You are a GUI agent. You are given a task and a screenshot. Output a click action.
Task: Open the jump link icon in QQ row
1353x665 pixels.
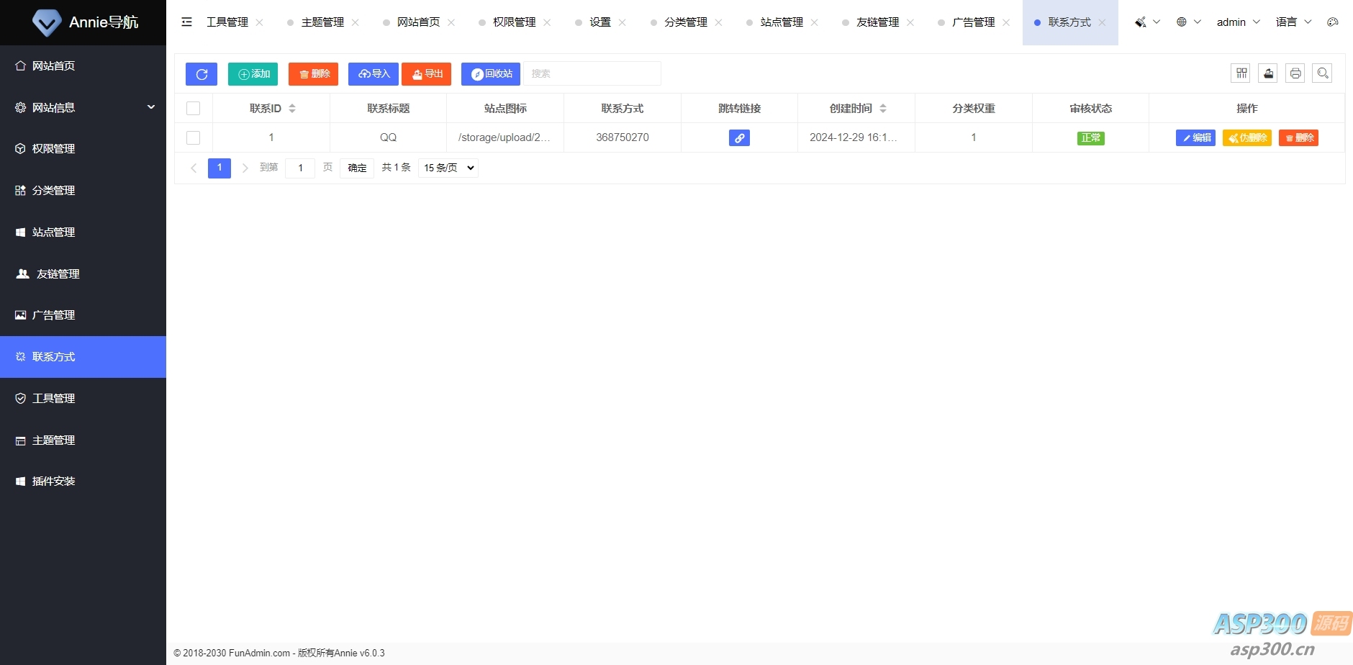pos(739,138)
